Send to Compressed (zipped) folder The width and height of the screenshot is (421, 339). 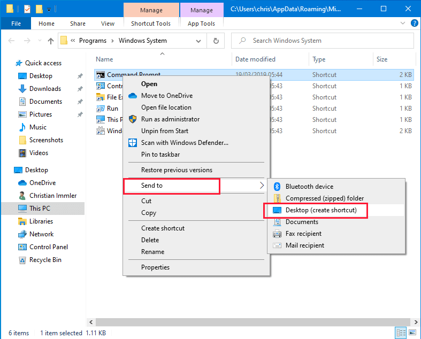pyautogui.click(x=336, y=198)
